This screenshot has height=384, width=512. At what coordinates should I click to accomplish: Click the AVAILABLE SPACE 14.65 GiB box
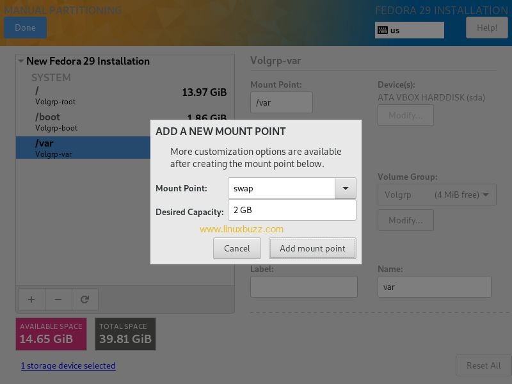point(51,334)
